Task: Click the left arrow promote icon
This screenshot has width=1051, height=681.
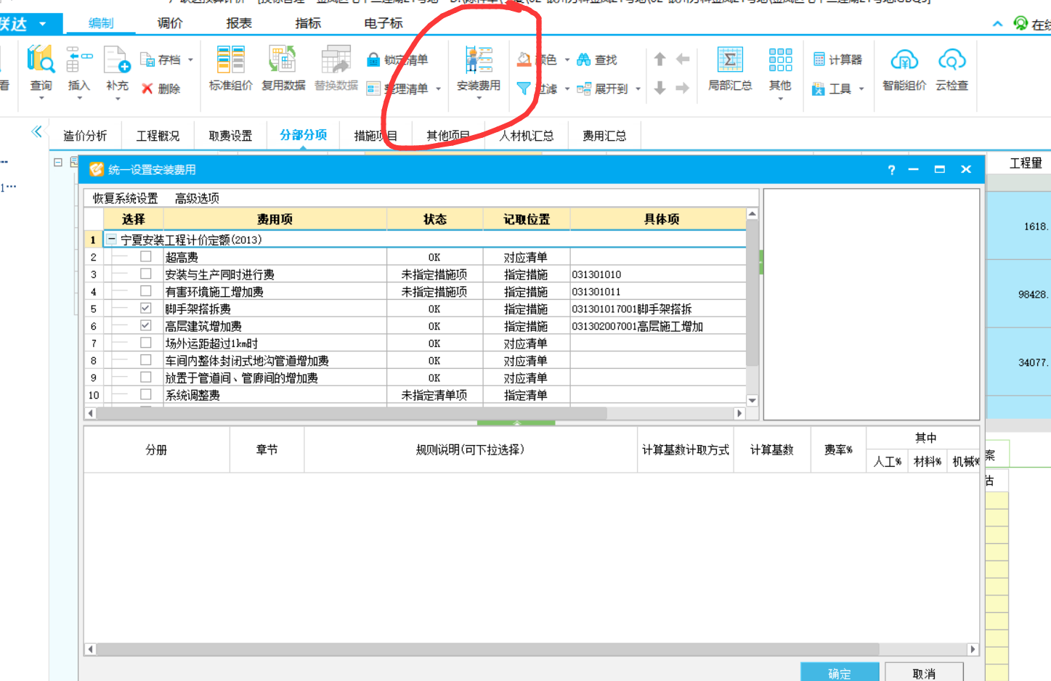Action: pos(683,60)
